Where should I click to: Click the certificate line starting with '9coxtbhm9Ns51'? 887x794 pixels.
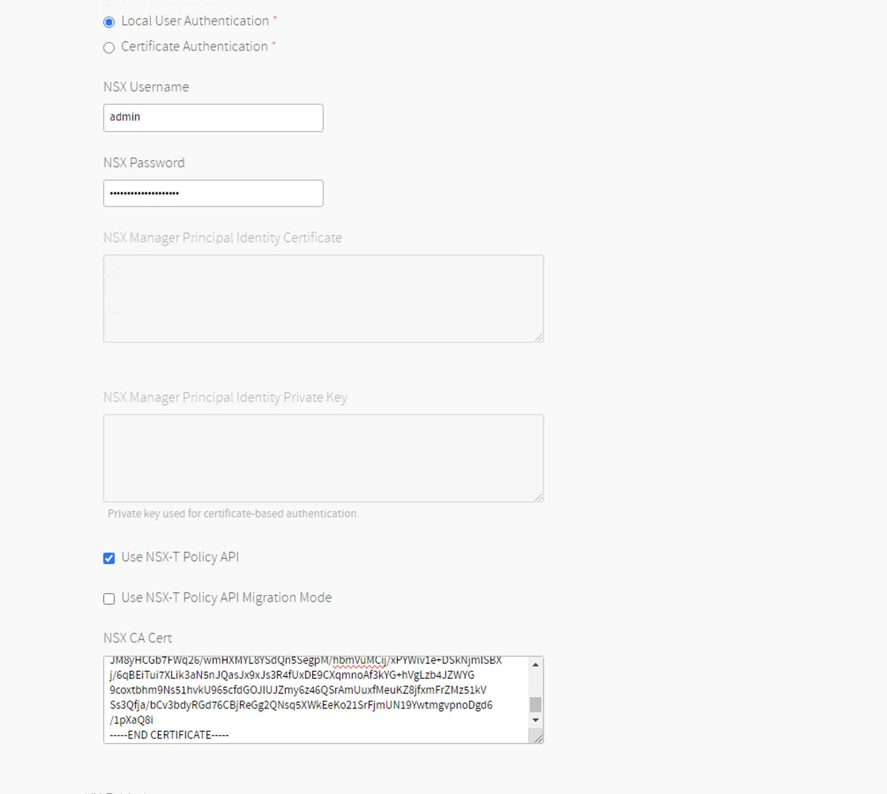point(298,690)
